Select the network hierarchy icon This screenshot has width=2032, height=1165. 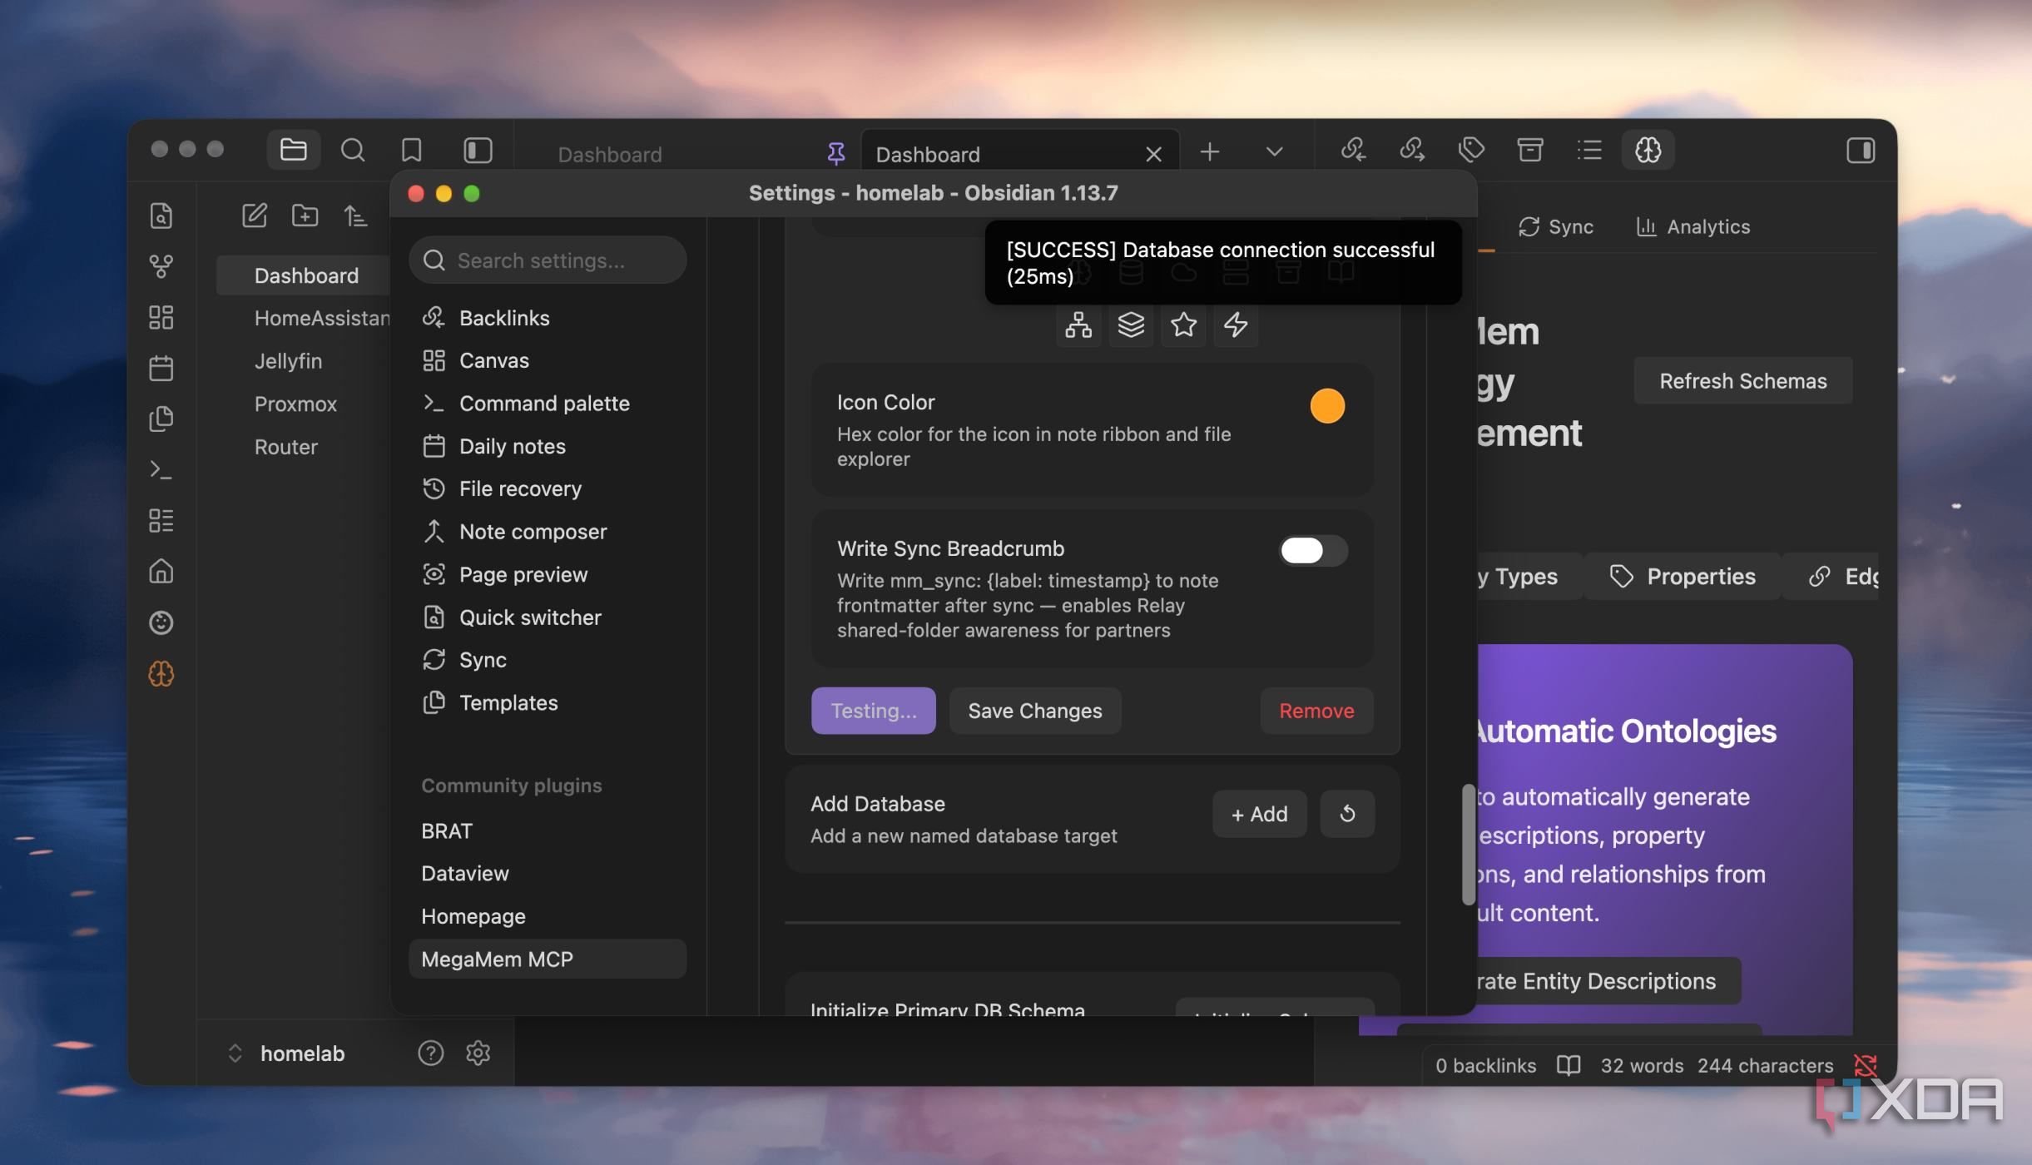pyautogui.click(x=1078, y=325)
